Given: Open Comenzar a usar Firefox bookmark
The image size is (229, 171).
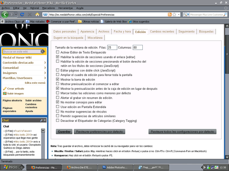Looking at the screenshot, I should pos(62,21).
